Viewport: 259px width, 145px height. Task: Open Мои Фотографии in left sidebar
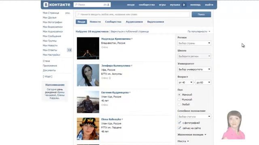click(x=52, y=22)
